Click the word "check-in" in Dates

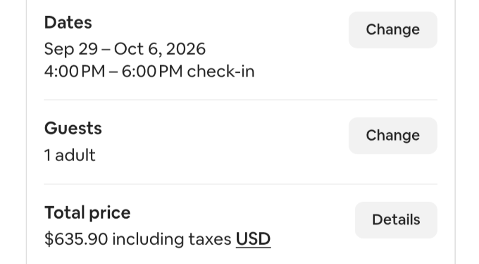click(x=220, y=72)
